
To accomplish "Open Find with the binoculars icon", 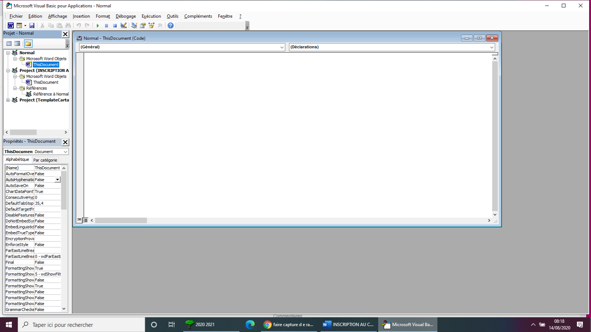I will 68,25.
